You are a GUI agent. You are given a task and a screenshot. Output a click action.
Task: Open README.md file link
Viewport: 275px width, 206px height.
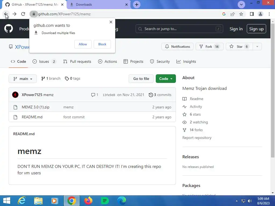[x=32, y=117]
